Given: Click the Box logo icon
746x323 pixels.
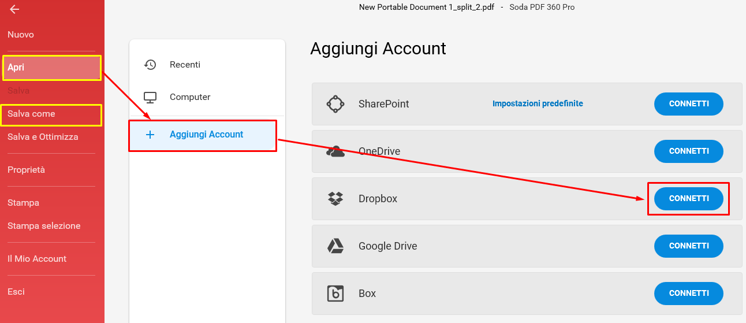Looking at the screenshot, I should (335, 294).
